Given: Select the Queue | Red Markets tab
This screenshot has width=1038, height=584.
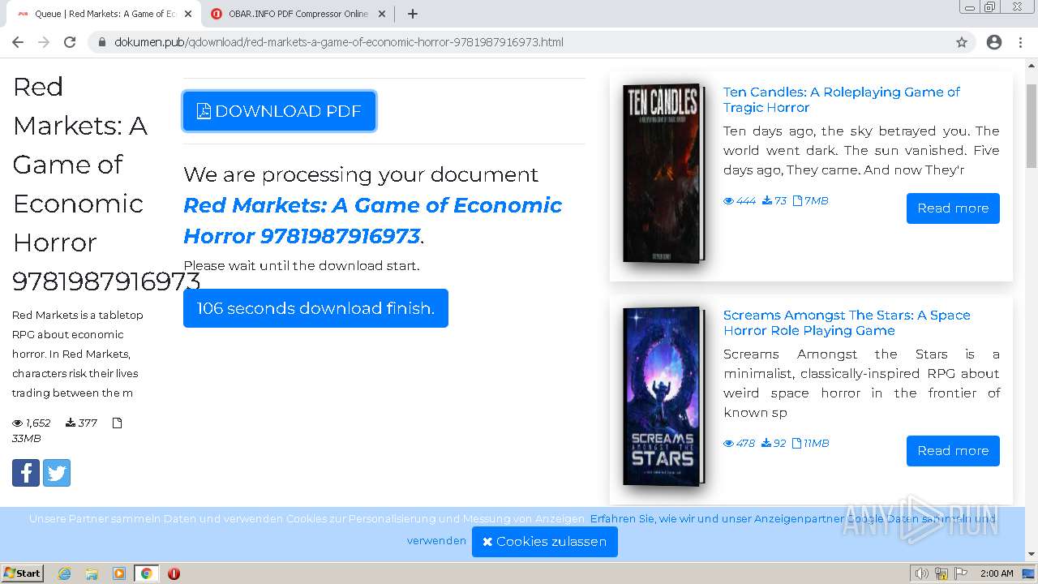Looking at the screenshot, I should click(x=105, y=14).
